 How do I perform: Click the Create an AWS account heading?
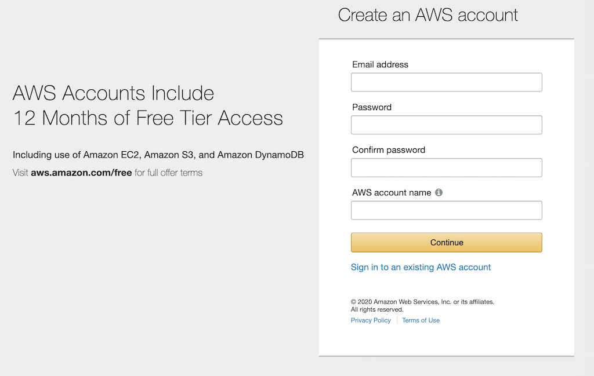pos(428,15)
